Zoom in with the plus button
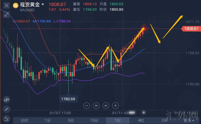 click(x=115, y=105)
